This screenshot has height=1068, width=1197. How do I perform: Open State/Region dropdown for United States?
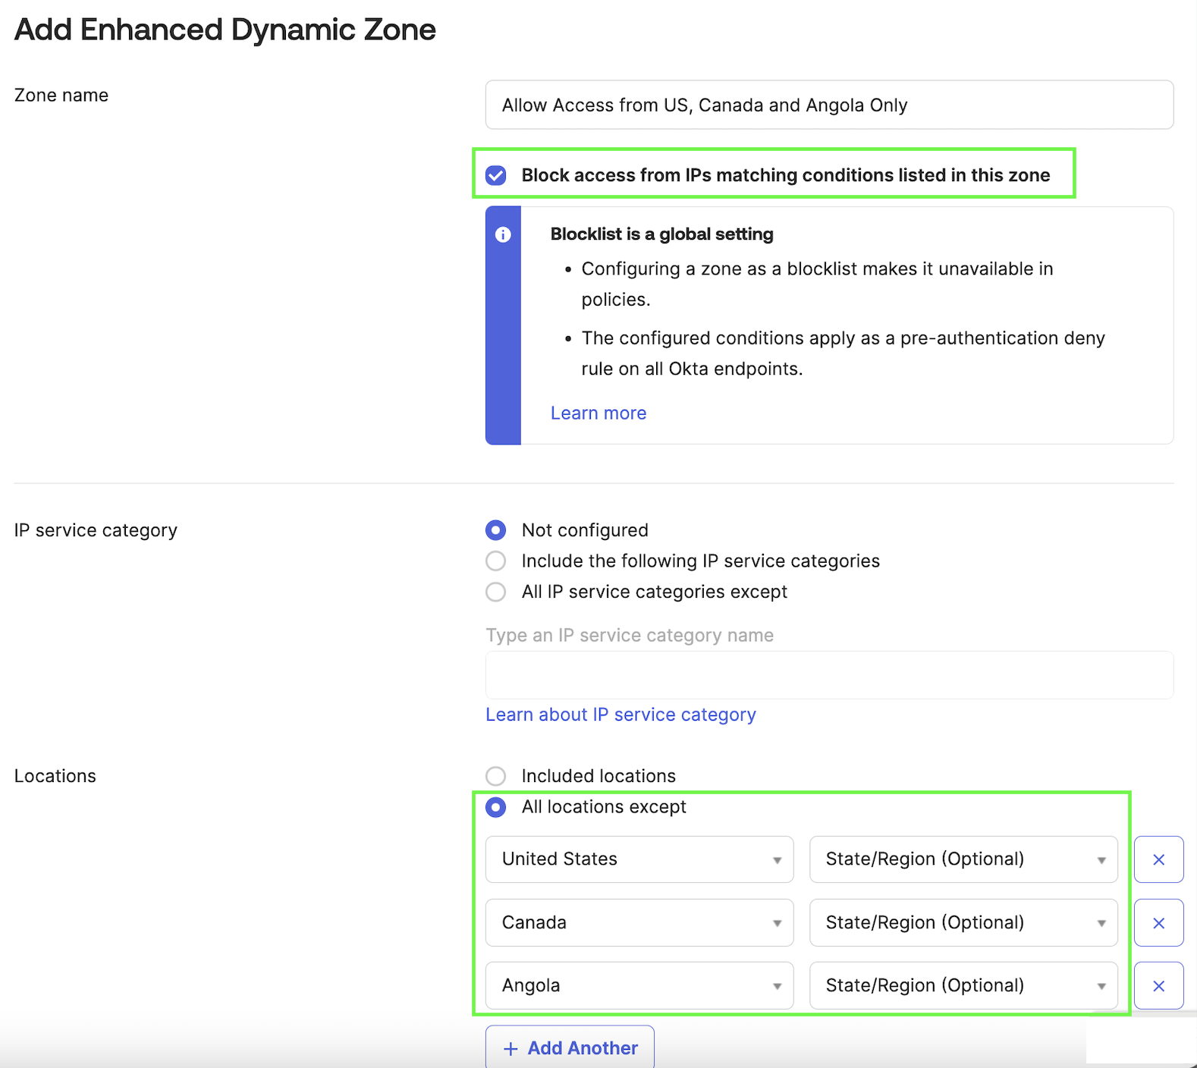click(963, 859)
